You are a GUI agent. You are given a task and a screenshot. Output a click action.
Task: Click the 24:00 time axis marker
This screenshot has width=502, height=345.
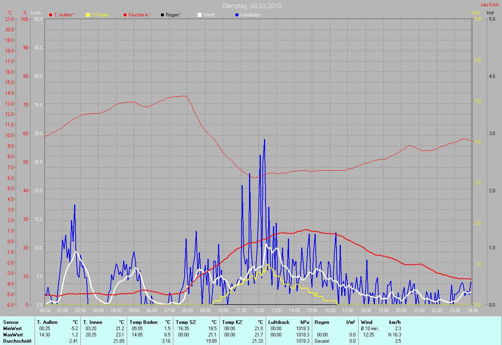[472, 310]
